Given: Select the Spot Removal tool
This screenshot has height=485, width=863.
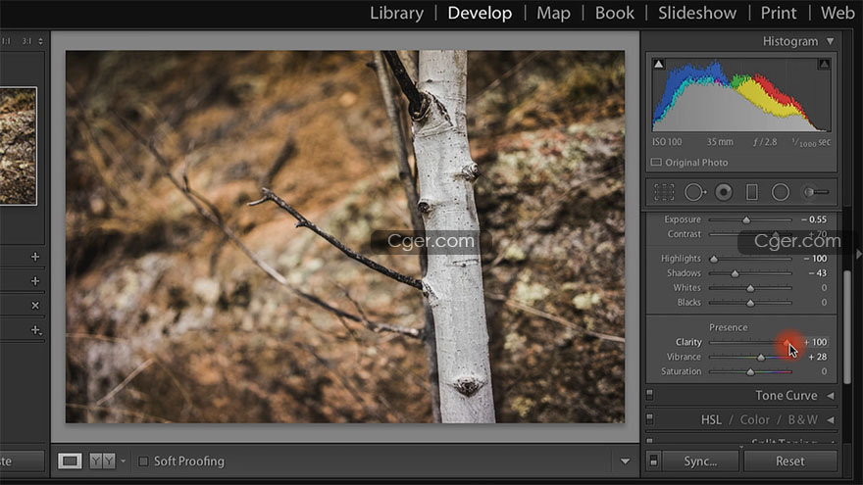Looking at the screenshot, I should [x=694, y=192].
